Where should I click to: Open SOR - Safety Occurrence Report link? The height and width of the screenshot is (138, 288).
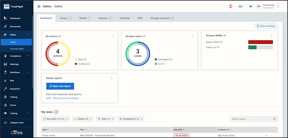point(63,98)
